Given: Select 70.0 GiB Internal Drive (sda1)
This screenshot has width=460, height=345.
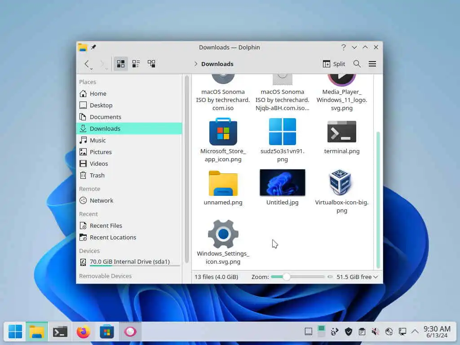Looking at the screenshot, I should coord(129,262).
